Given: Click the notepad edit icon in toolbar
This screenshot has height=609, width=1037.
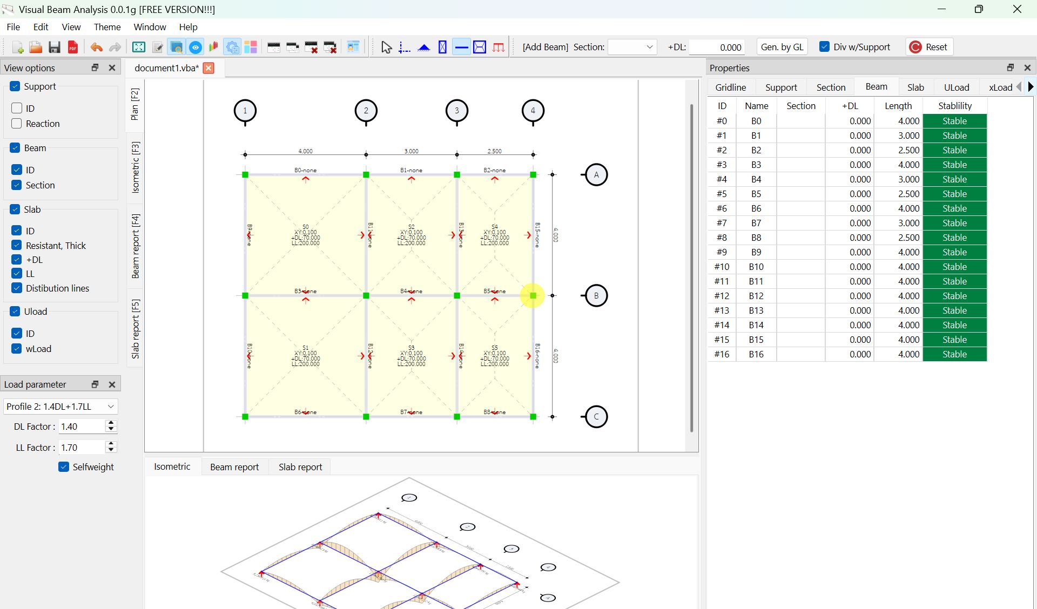Looking at the screenshot, I should coord(158,48).
